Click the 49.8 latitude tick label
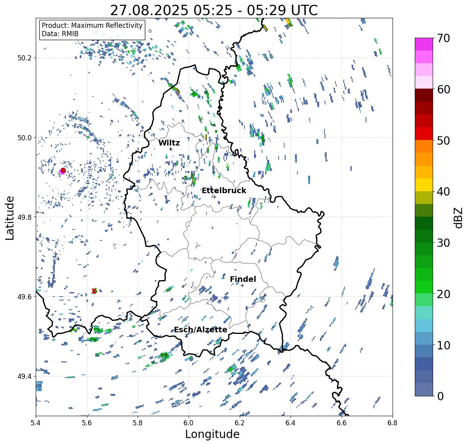This screenshot has width=468, height=444. pos(25,217)
